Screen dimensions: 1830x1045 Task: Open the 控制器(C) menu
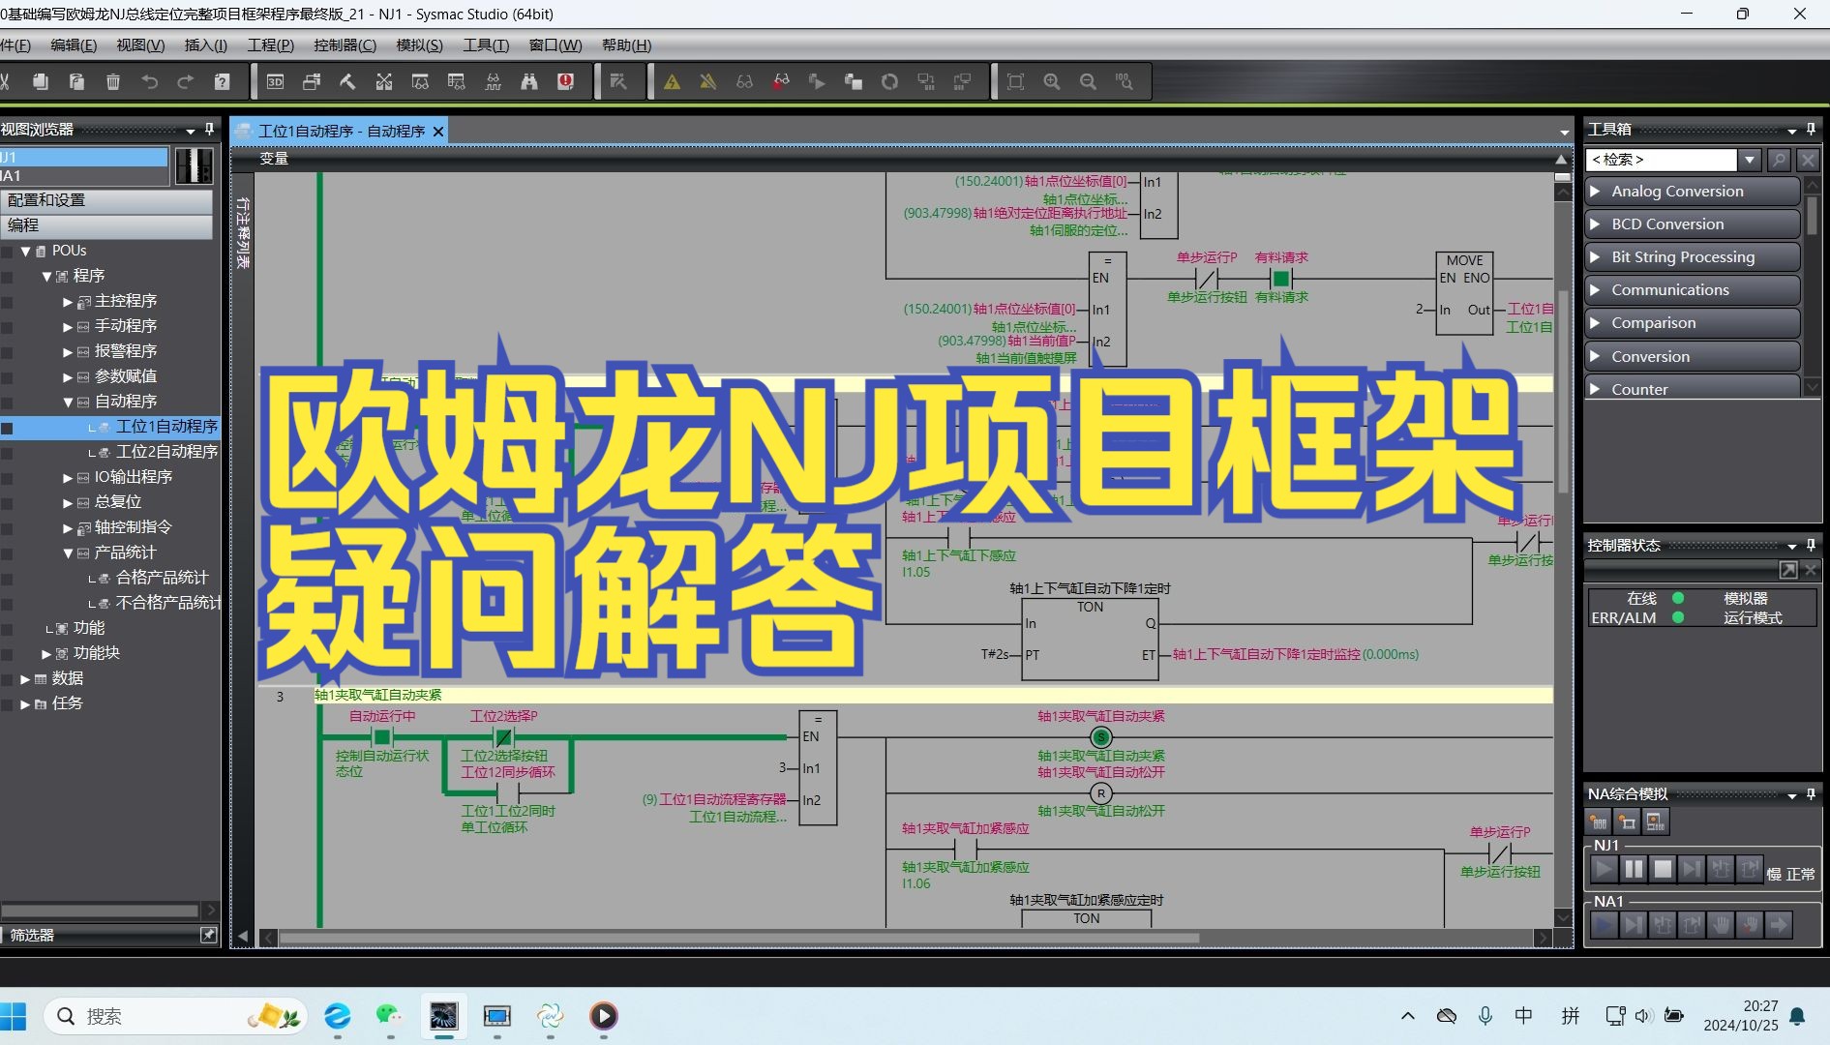pyautogui.click(x=345, y=45)
